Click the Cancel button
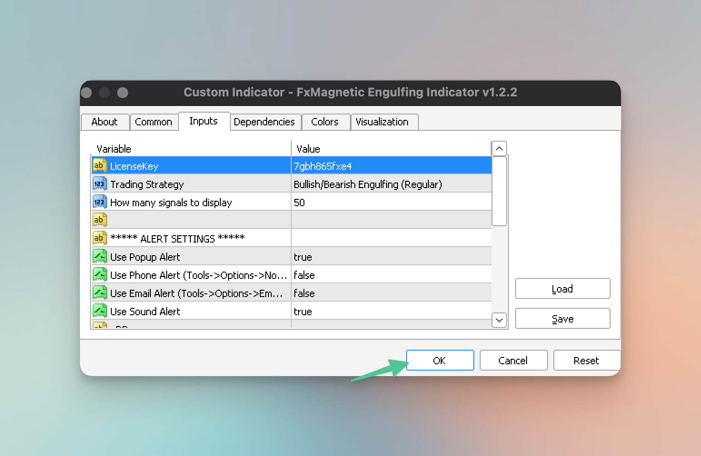Screen dimensions: 701x456 pos(513,360)
